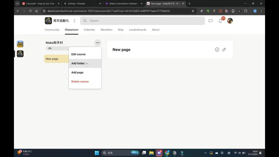Open Chrome from the taskbar
The image size is (279, 157).
pyautogui.click(x=167, y=153)
